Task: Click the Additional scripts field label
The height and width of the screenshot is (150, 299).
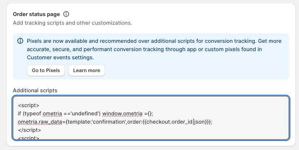Action: [x=35, y=90]
